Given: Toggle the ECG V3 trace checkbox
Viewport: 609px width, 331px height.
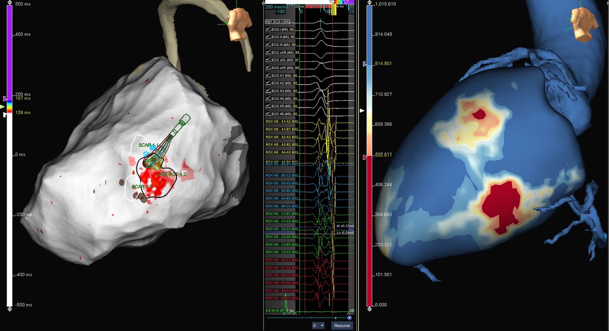Looking at the screenshot, I should [x=268, y=91].
